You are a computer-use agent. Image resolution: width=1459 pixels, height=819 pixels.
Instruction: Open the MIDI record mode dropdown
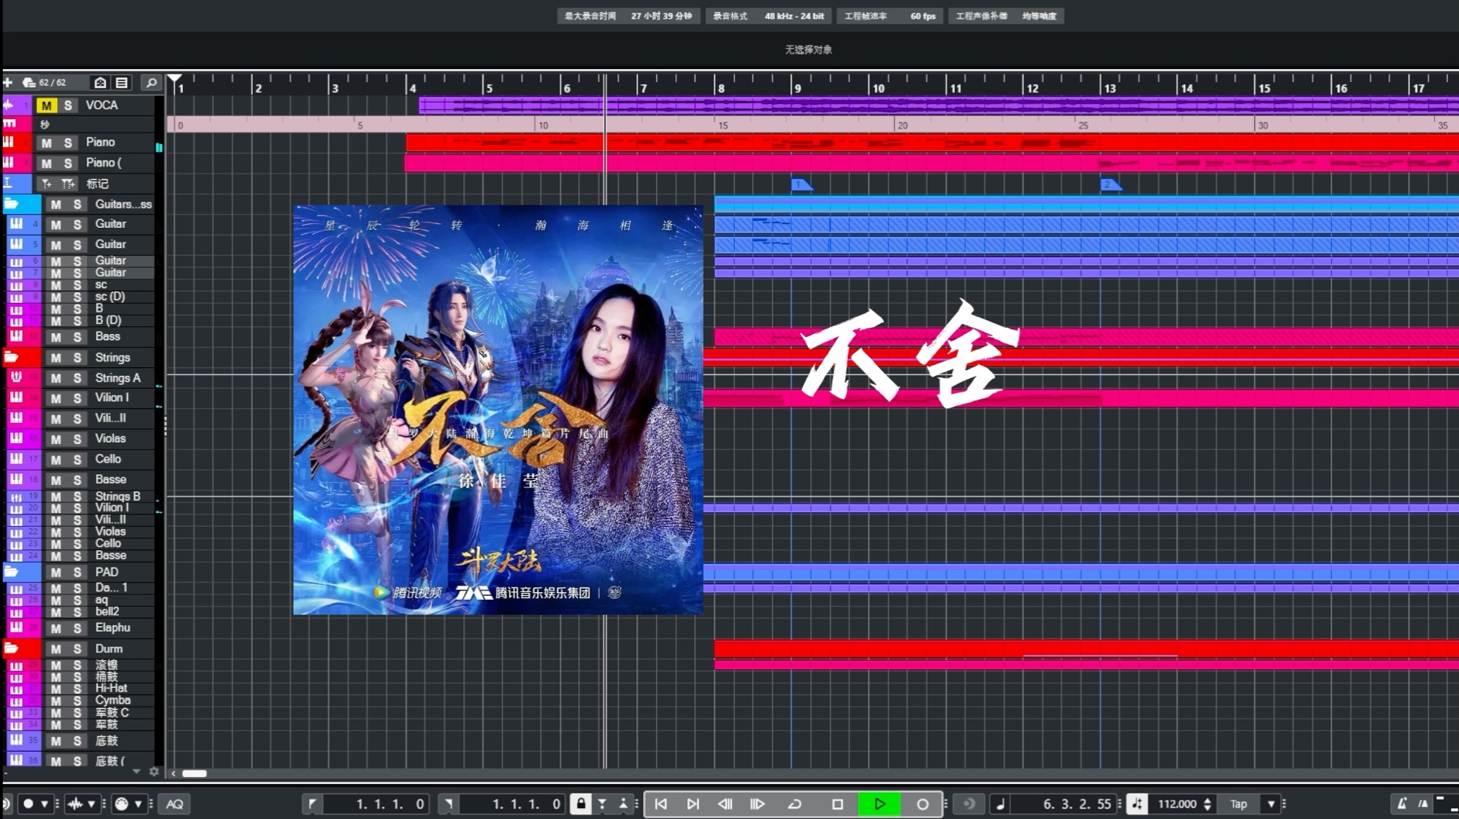[138, 804]
